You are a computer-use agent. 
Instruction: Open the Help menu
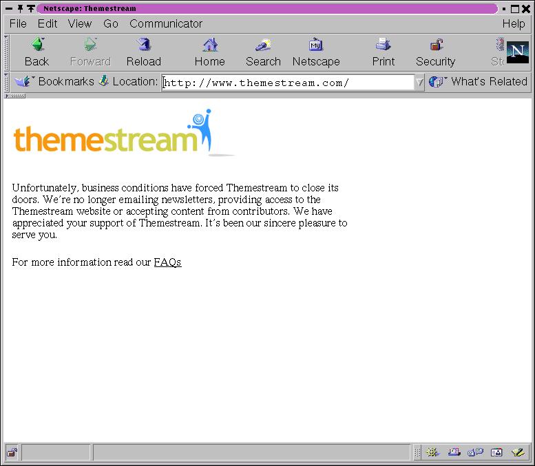(514, 23)
